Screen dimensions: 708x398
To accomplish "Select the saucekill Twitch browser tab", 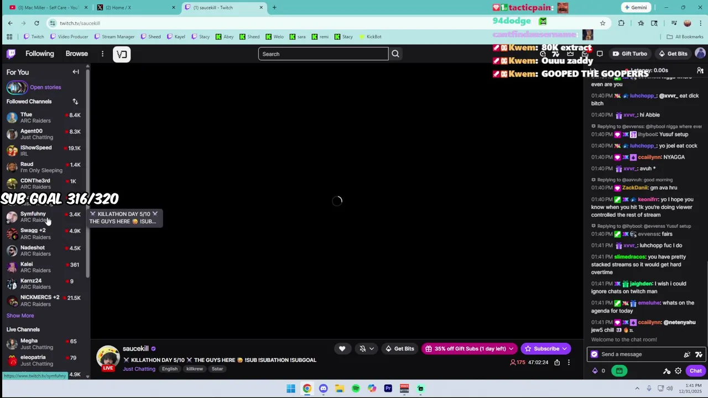I will pyautogui.click(x=224, y=7).
